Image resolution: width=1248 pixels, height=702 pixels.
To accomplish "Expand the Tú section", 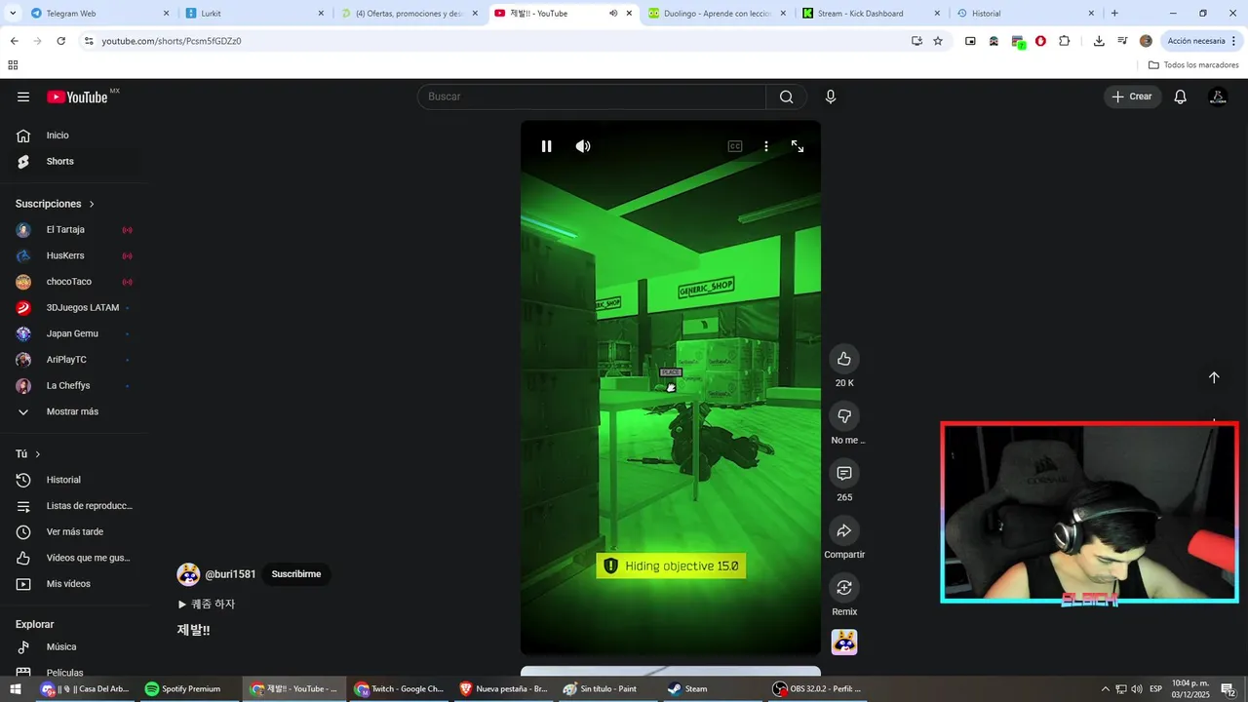I will point(28,454).
